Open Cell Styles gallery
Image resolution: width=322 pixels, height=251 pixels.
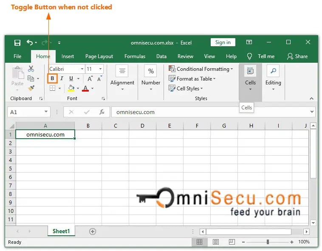point(186,89)
